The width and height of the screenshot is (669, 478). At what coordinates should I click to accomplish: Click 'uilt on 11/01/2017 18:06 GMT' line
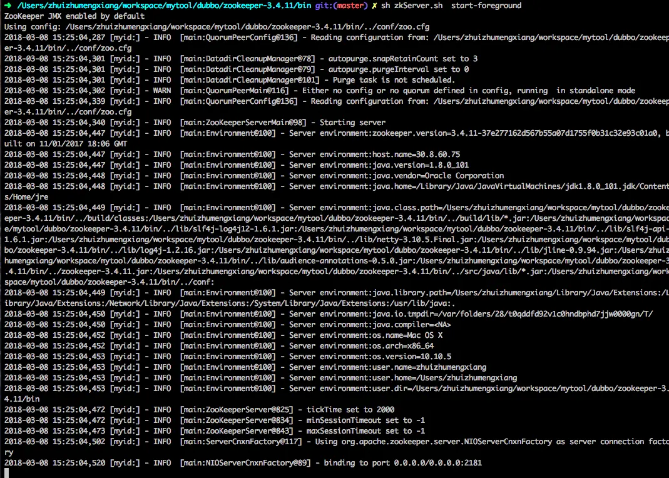(x=66, y=144)
